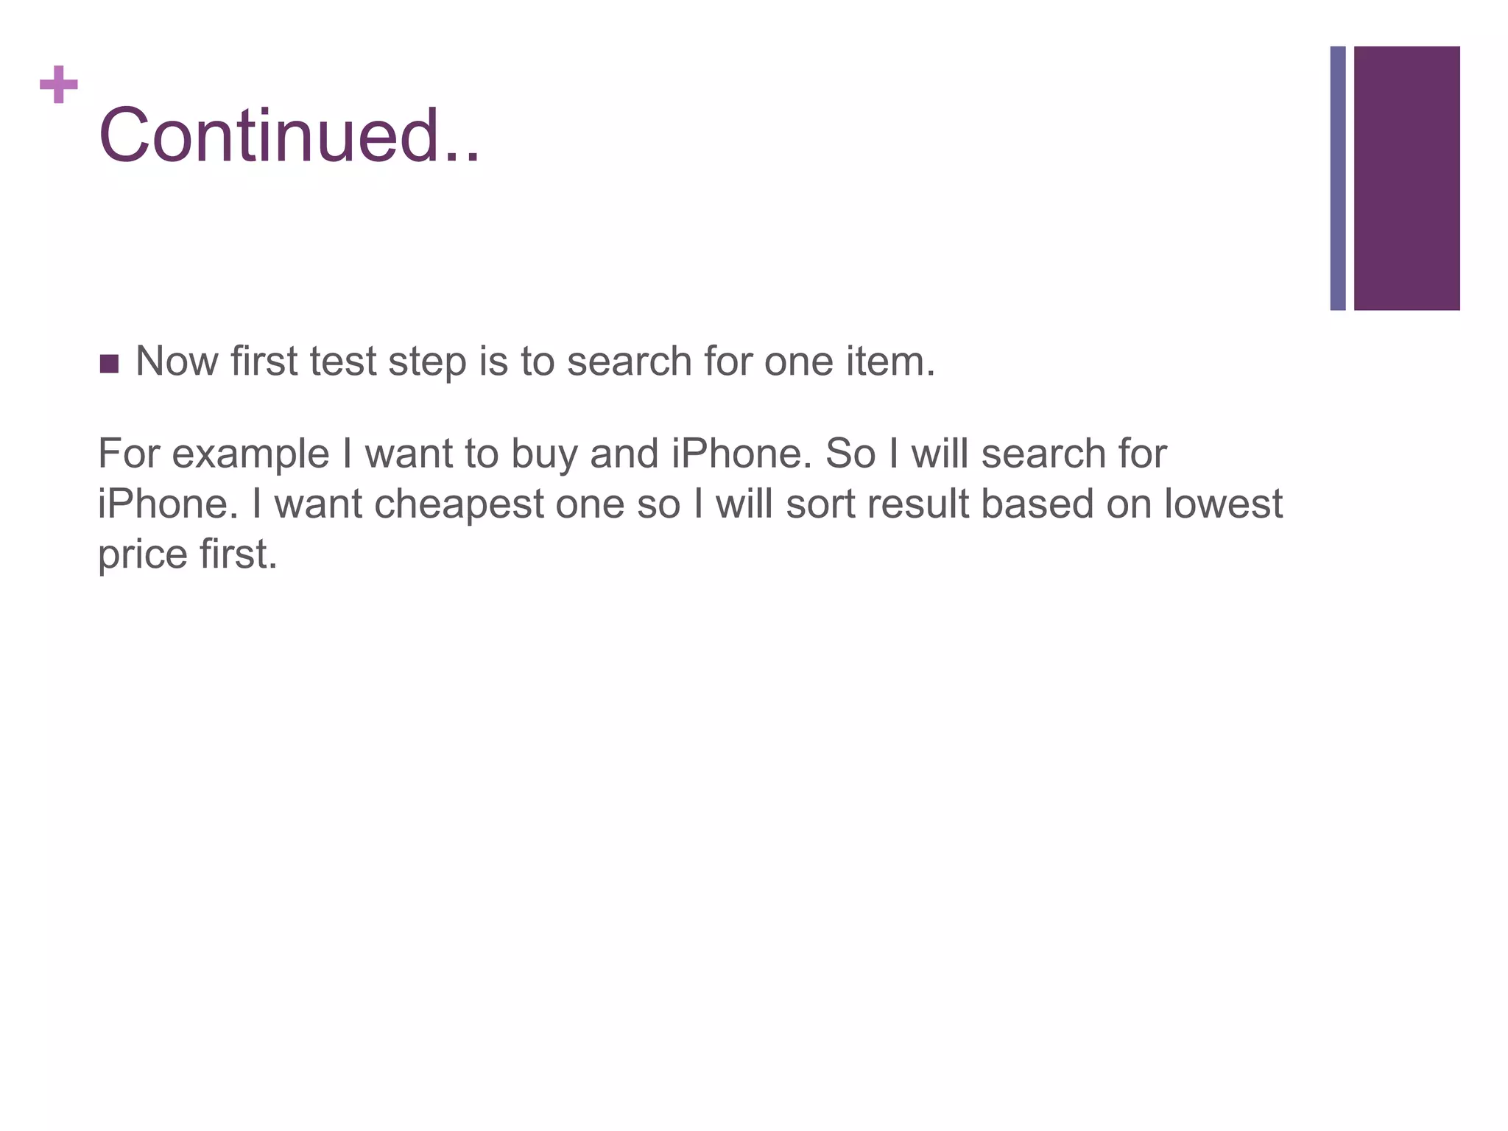Image resolution: width=1508 pixels, height=1131 pixels.
Task: Select the large dark purple rectangle
Action: point(1406,178)
